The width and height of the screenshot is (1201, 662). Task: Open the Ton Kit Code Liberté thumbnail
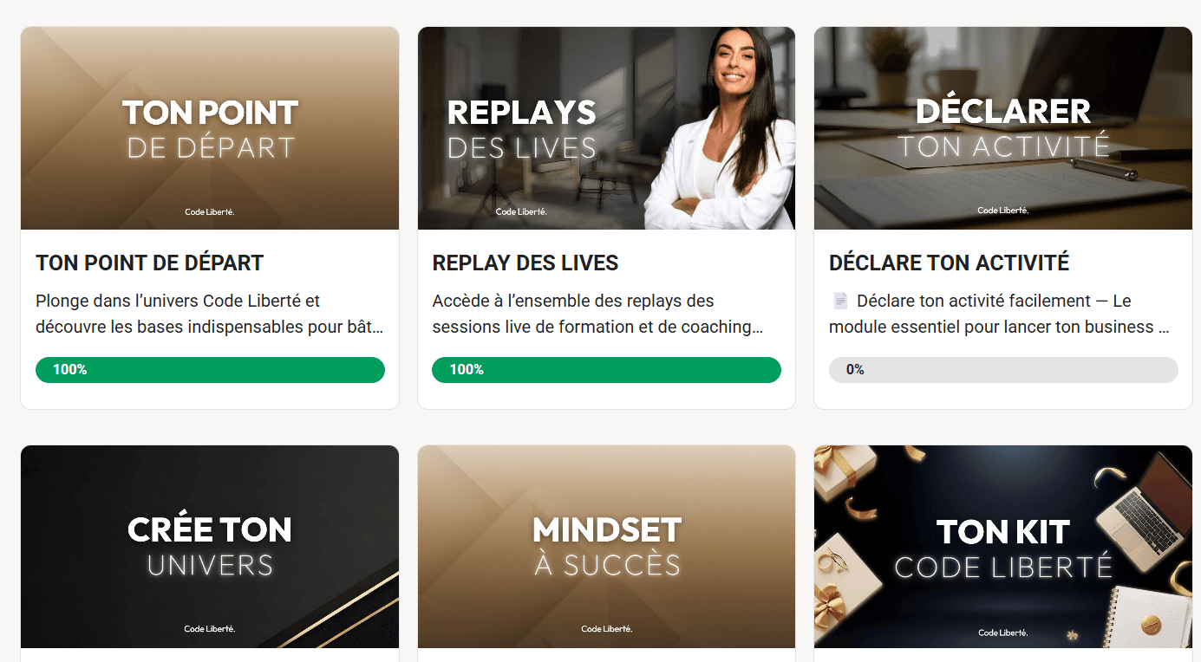click(1003, 547)
